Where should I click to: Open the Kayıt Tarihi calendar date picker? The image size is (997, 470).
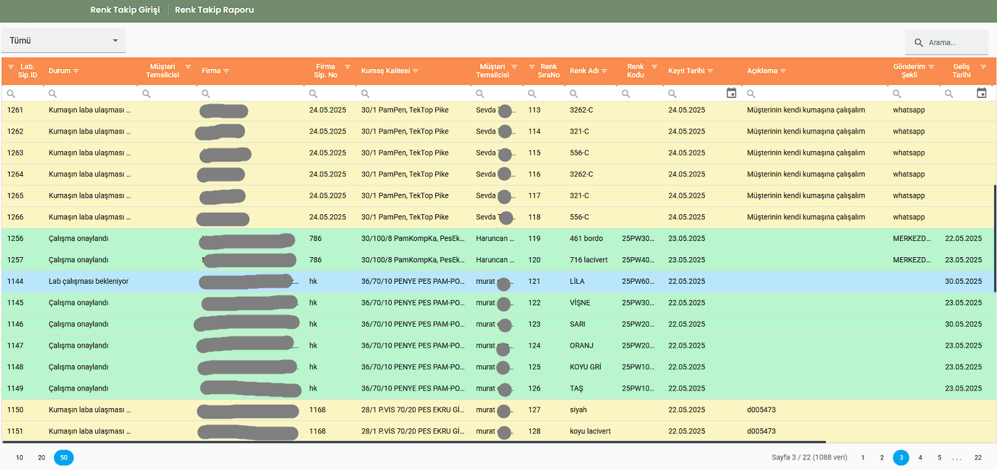coord(731,93)
